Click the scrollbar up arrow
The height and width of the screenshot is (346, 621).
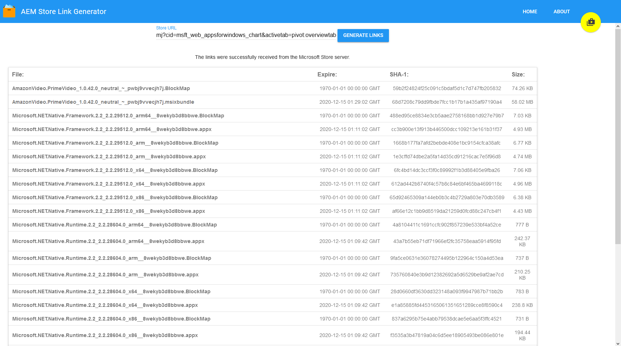pyautogui.click(x=618, y=26)
